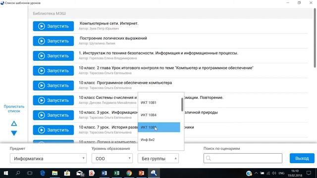Open PowerPoint from the taskbar
This screenshot has height=178, width=317.
tap(141, 173)
